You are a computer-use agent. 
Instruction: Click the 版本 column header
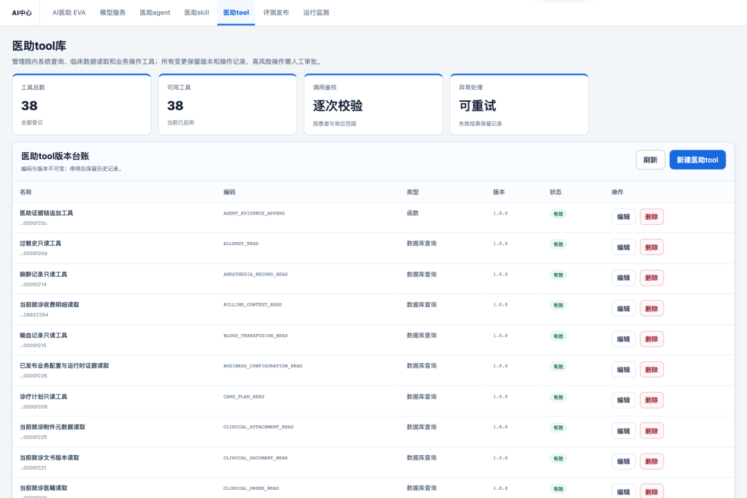[x=499, y=192]
